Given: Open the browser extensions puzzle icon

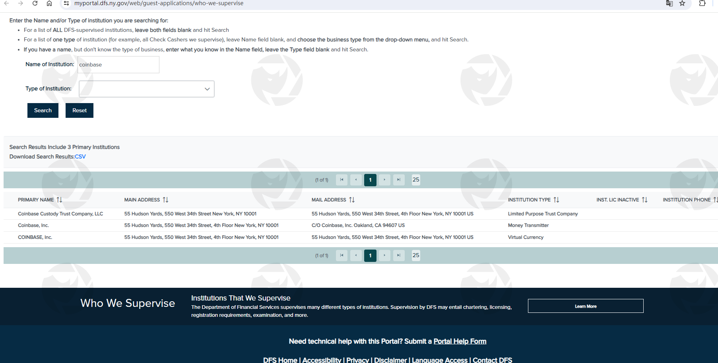Looking at the screenshot, I should point(702,4).
